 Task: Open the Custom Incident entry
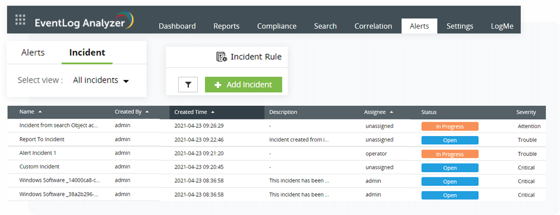pyautogui.click(x=39, y=167)
